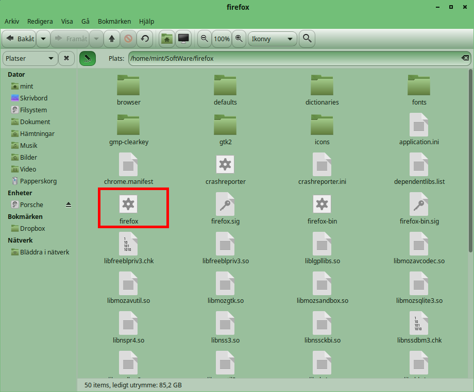Select the libnss3.so file

click(x=225, y=328)
